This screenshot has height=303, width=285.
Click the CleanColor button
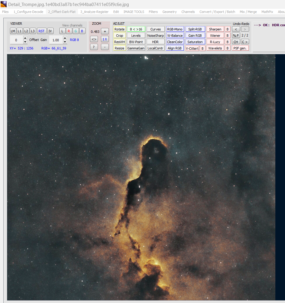pyautogui.click(x=175, y=42)
